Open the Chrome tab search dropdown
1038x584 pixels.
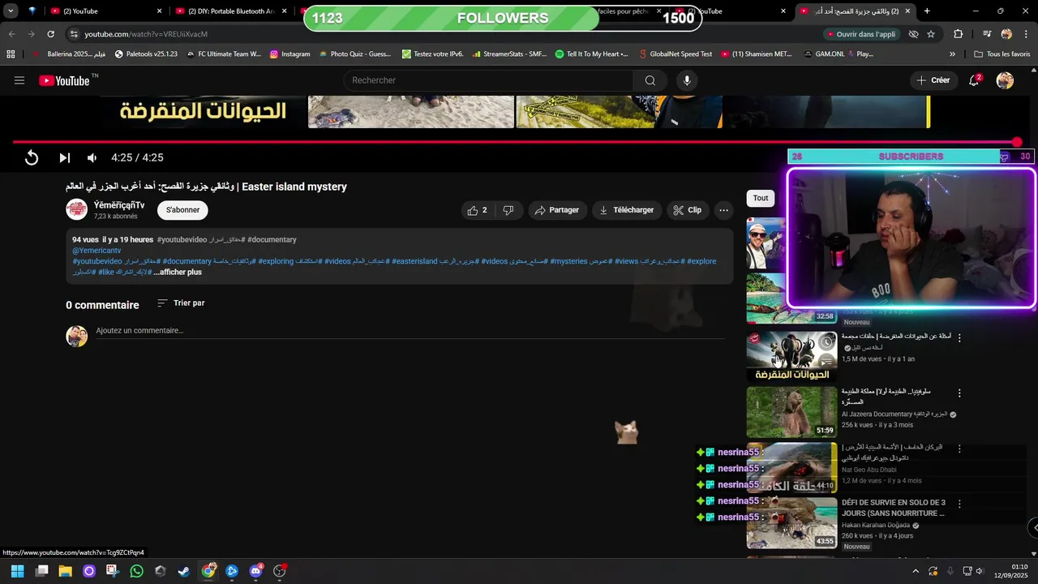point(11,11)
